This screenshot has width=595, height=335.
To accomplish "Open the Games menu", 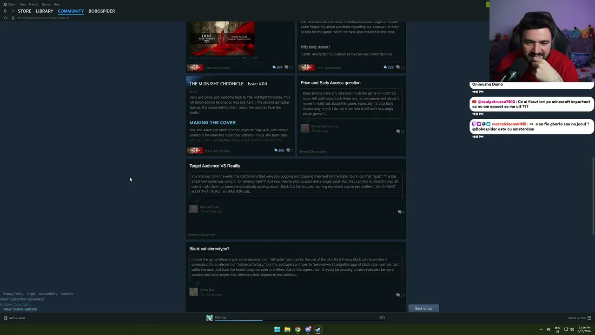I will pyautogui.click(x=46, y=4).
